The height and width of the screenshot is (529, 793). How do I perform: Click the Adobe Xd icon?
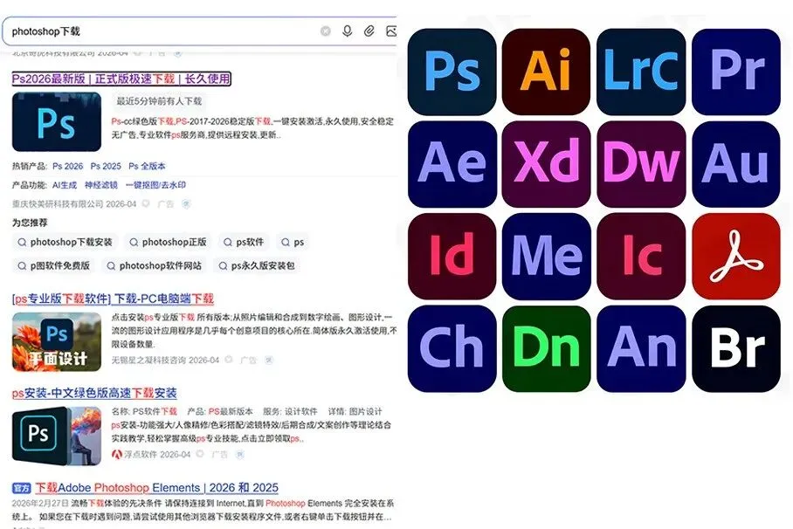[x=546, y=164]
